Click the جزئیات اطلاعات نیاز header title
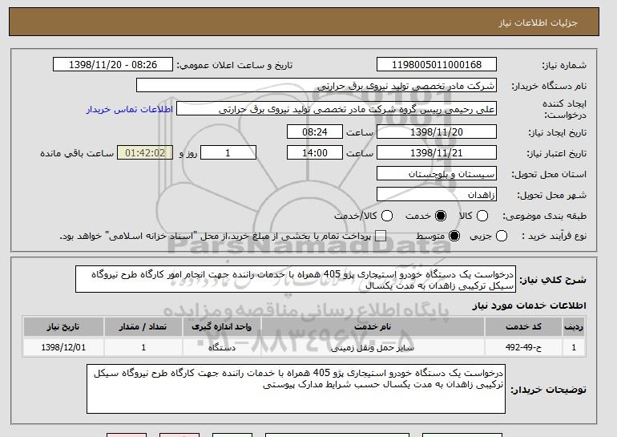This screenshot has width=617, height=437. (x=538, y=22)
